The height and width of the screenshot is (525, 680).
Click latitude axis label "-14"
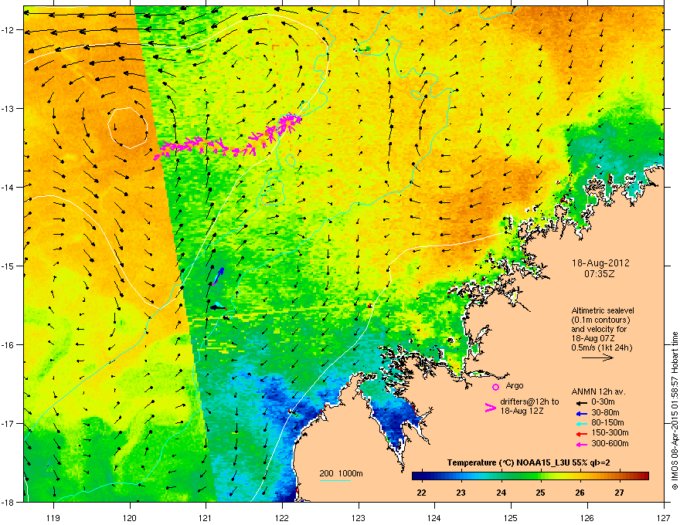point(8,187)
